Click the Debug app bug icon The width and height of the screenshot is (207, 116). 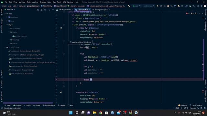[168, 6]
